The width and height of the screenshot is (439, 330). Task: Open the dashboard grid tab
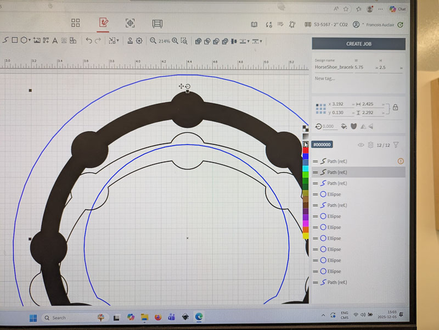[76, 23]
